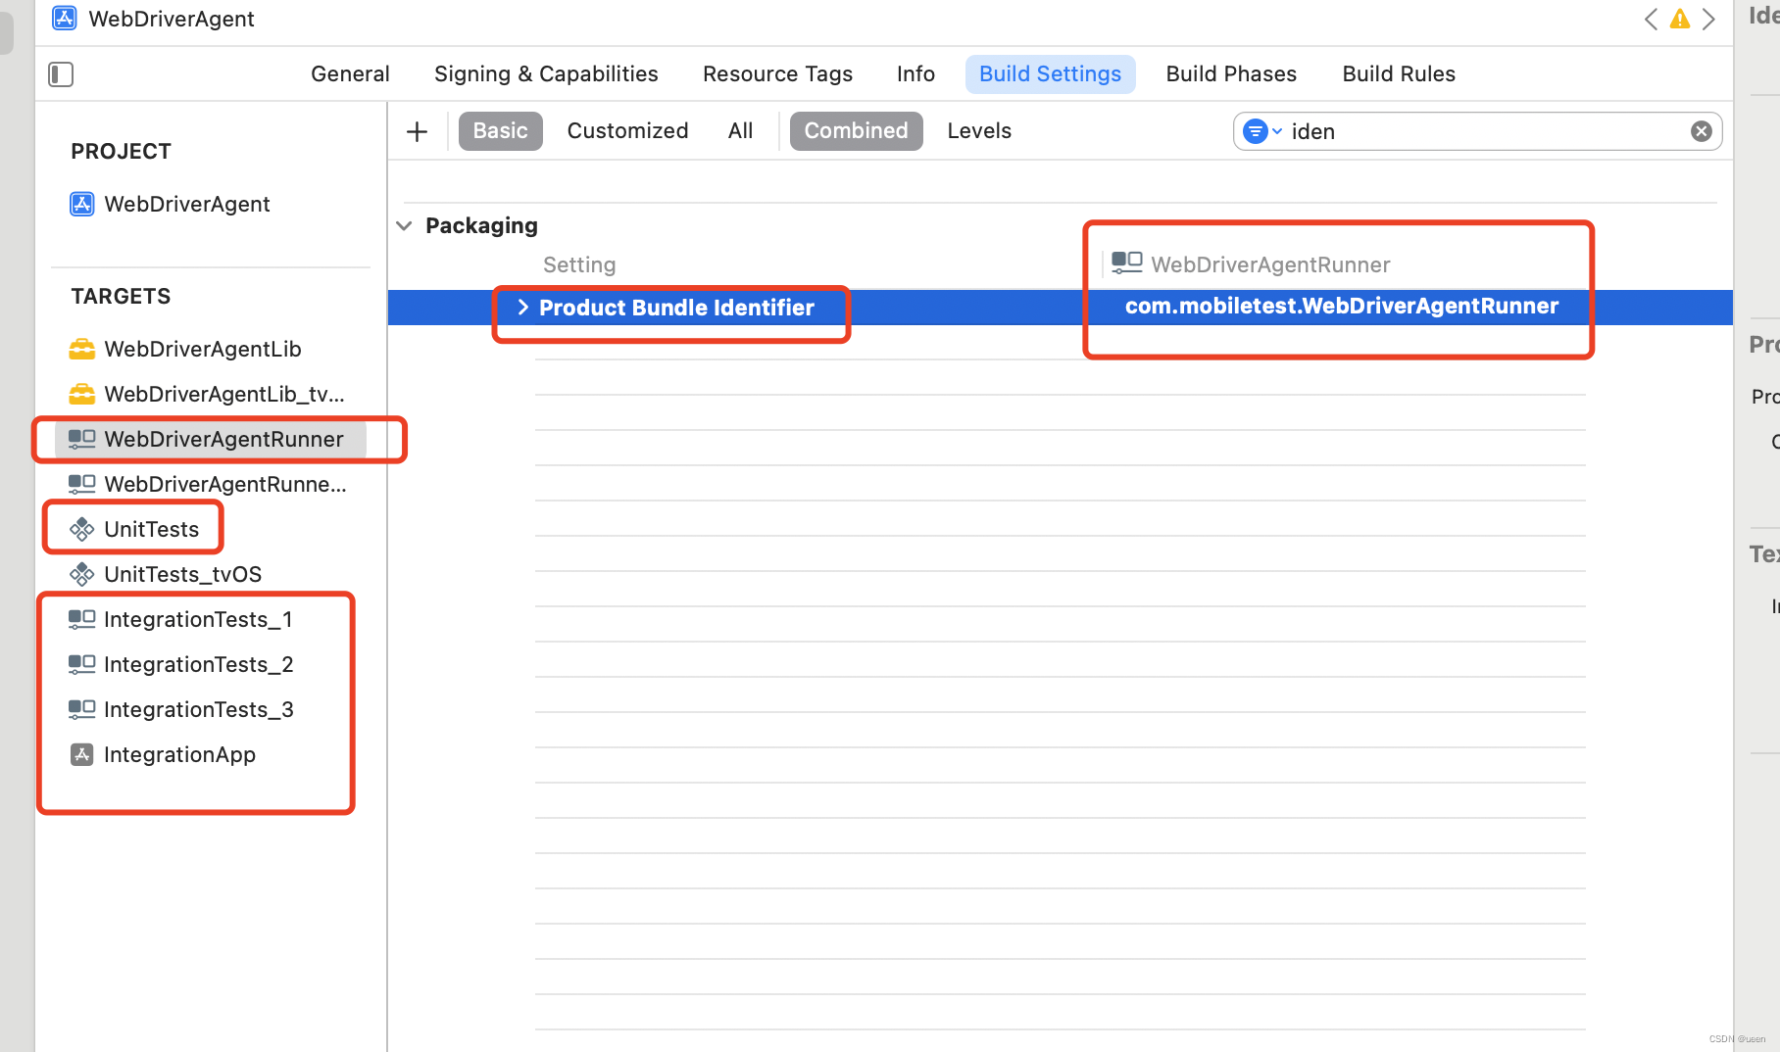The height and width of the screenshot is (1052, 1780).
Task: Click the IntegrationApp application icon
Action: 81,754
